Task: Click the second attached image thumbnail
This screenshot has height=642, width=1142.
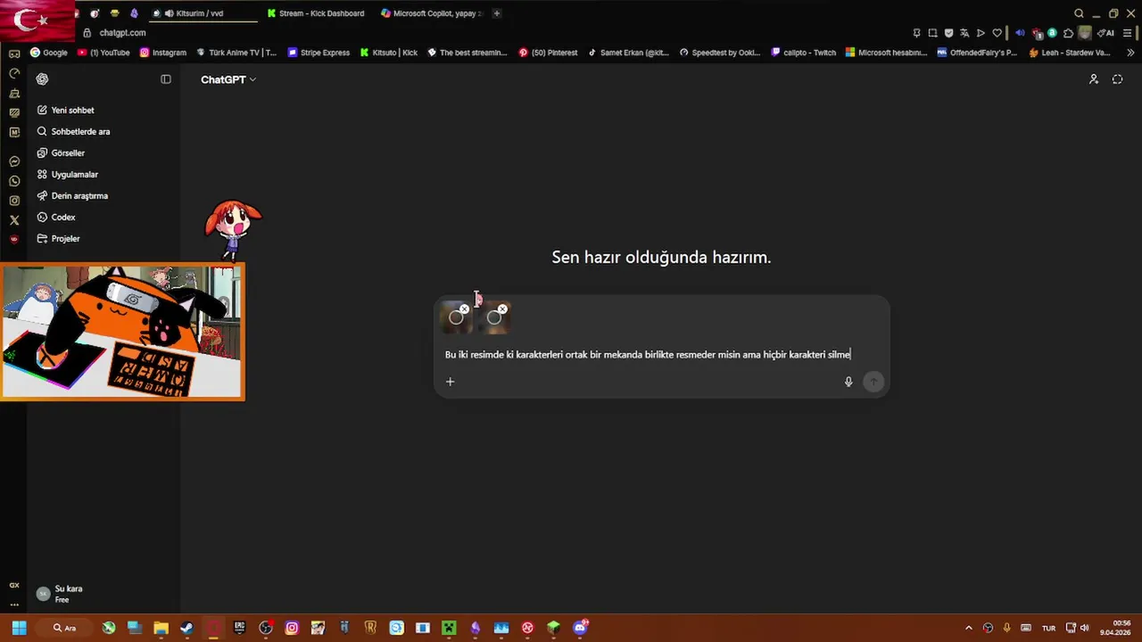Action: pos(494,318)
